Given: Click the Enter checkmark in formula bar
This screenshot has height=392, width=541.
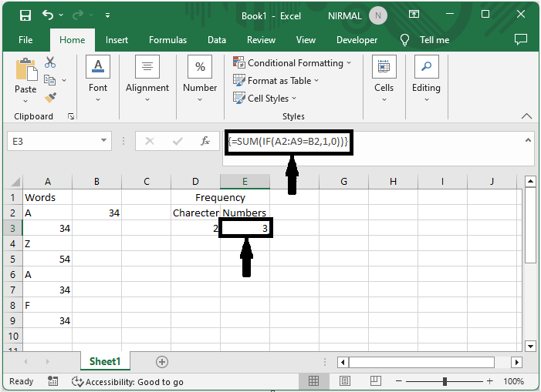Looking at the screenshot, I should (x=178, y=141).
